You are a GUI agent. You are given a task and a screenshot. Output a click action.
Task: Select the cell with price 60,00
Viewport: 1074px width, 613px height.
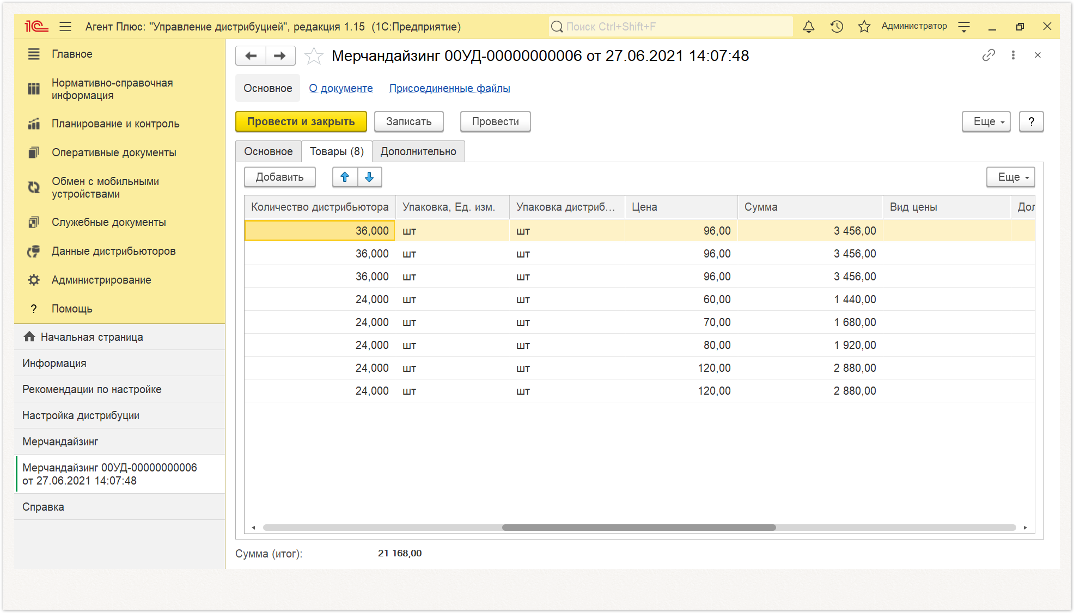point(681,299)
